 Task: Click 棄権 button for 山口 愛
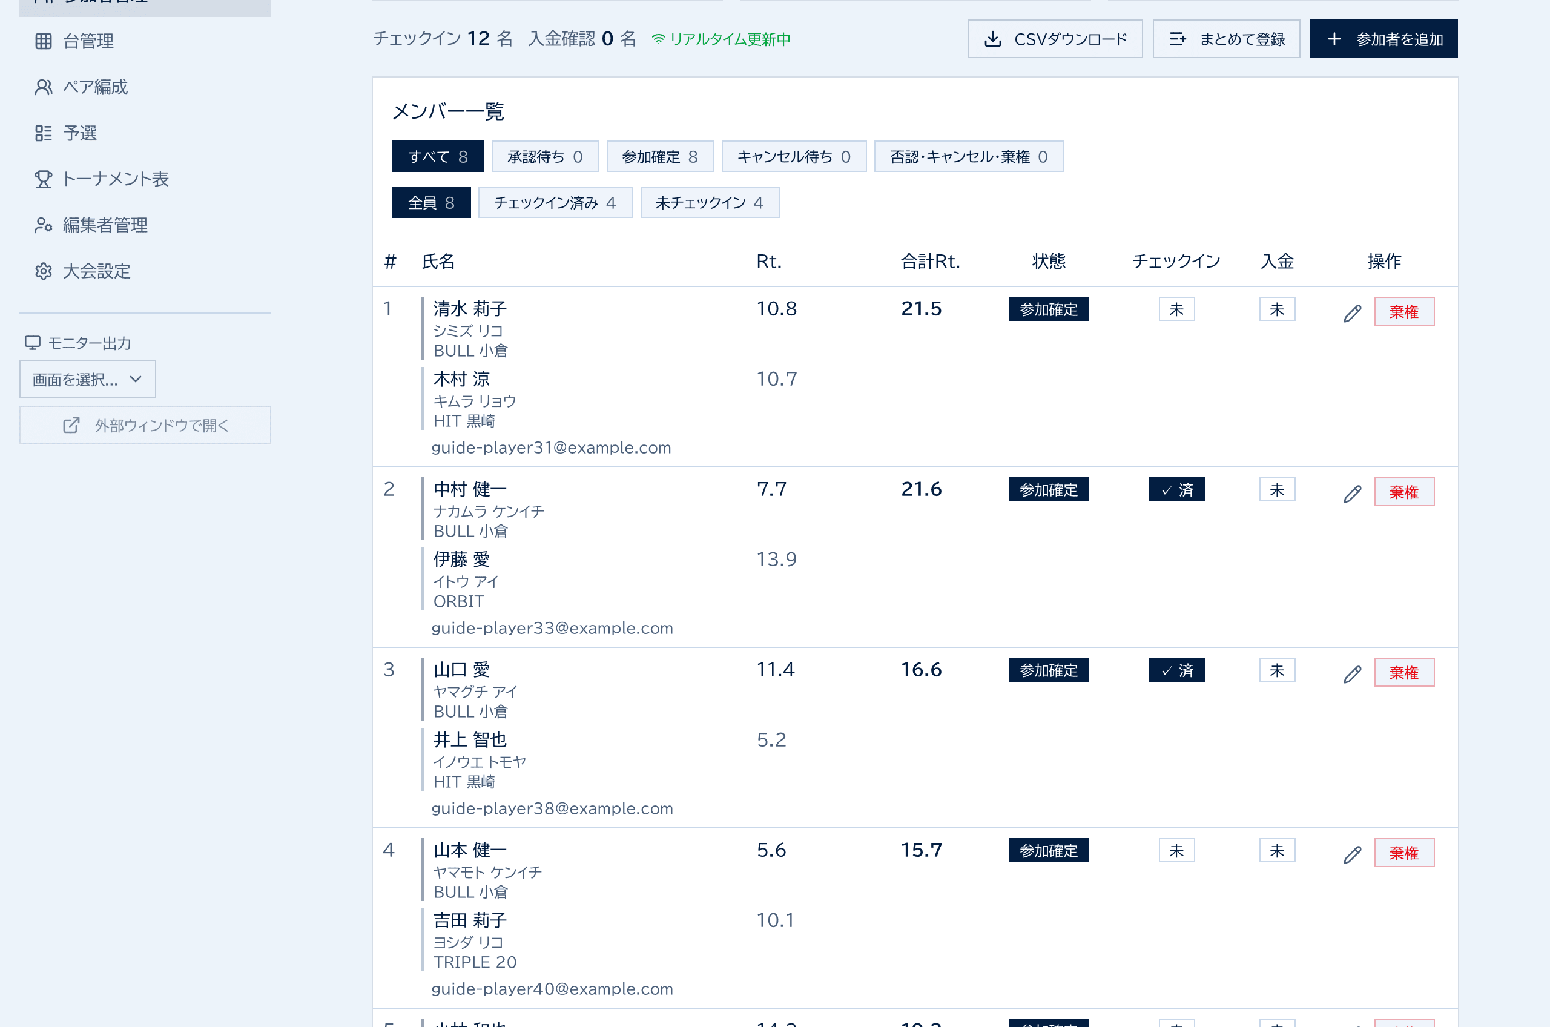click(x=1404, y=672)
